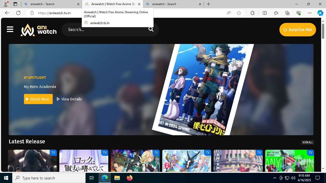Open network status tray icon
The width and height of the screenshot is (326, 183).
point(287,178)
